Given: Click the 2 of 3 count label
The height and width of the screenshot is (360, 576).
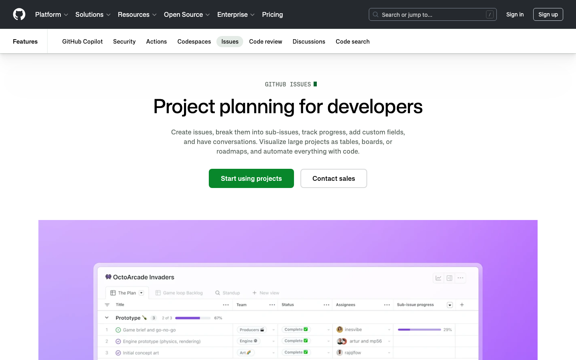Looking at the screenshot, I should 167,318.
